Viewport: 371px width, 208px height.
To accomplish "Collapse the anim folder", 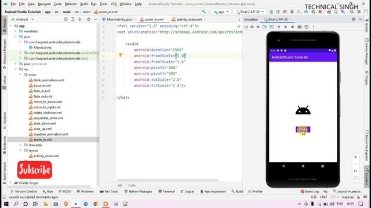I will point(20,75).
